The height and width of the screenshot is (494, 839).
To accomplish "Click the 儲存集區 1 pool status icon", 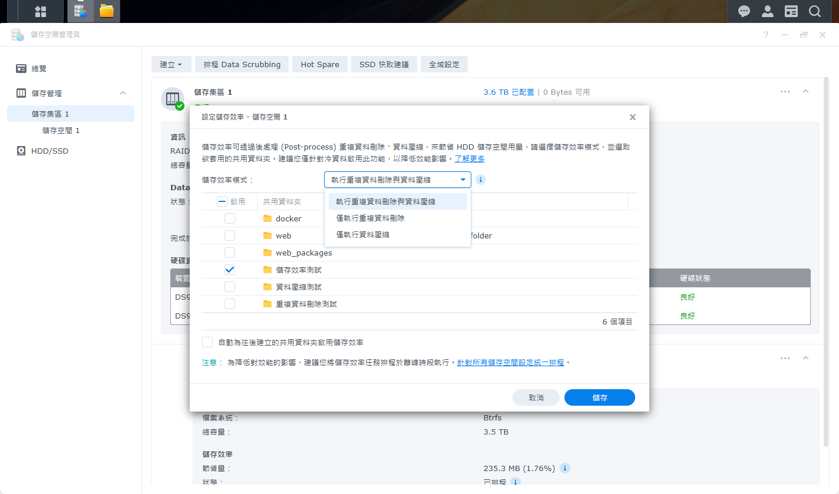I will tap(173, 98).
